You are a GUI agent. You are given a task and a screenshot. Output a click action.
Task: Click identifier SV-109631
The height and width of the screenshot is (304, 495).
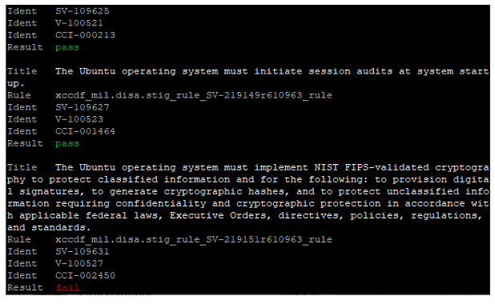pos(82,251)
